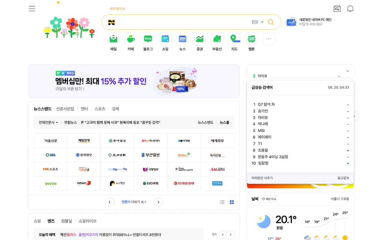
Task: Switch newsstand to grid view
Action: pos(232,202)
